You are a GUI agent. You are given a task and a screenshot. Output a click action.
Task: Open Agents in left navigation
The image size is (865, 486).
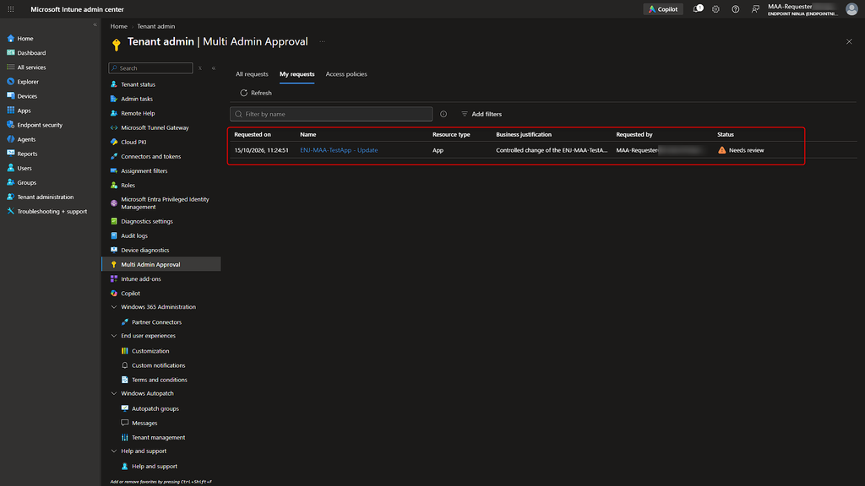pyautogui.click(x=26, y=139)
